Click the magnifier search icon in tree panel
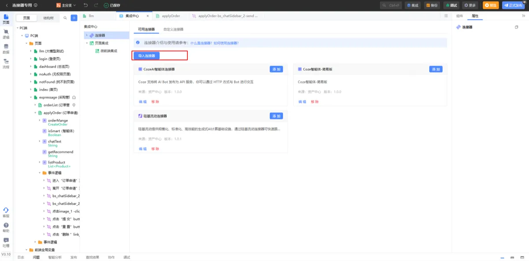529x261 pixels. (65, 18)
